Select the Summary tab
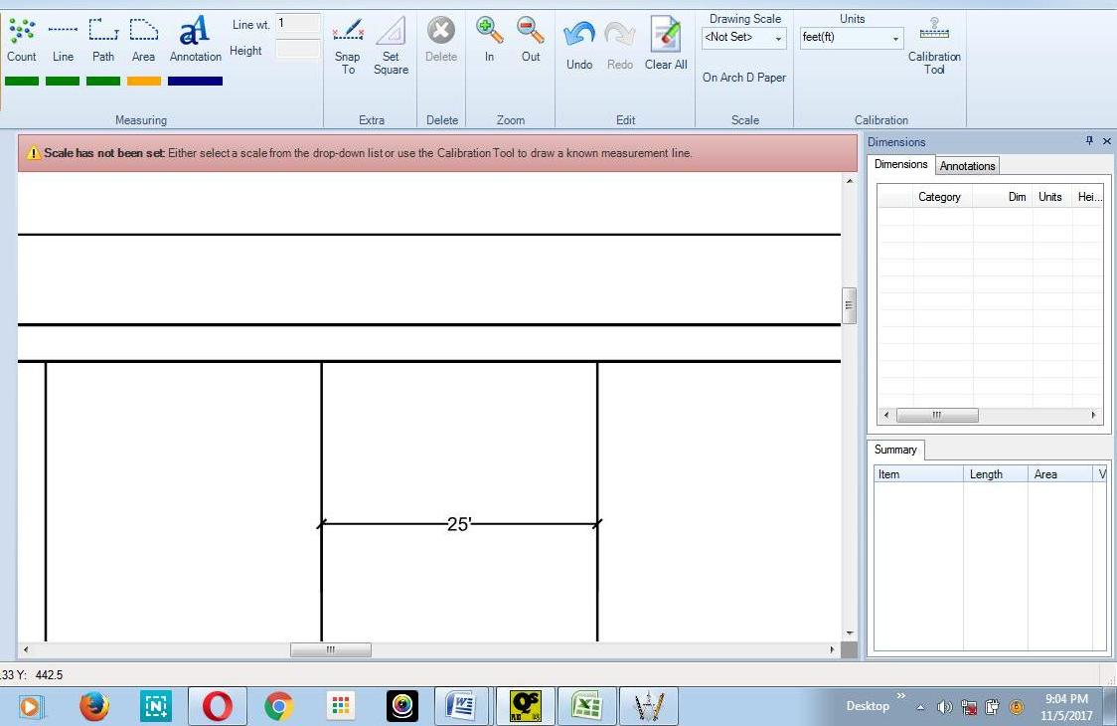 (894, 450)
